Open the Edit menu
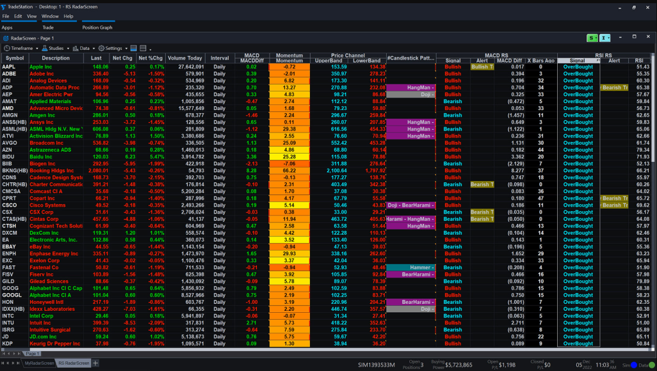Viewport: 657px width, 371px height. click(x=18, y=16)
